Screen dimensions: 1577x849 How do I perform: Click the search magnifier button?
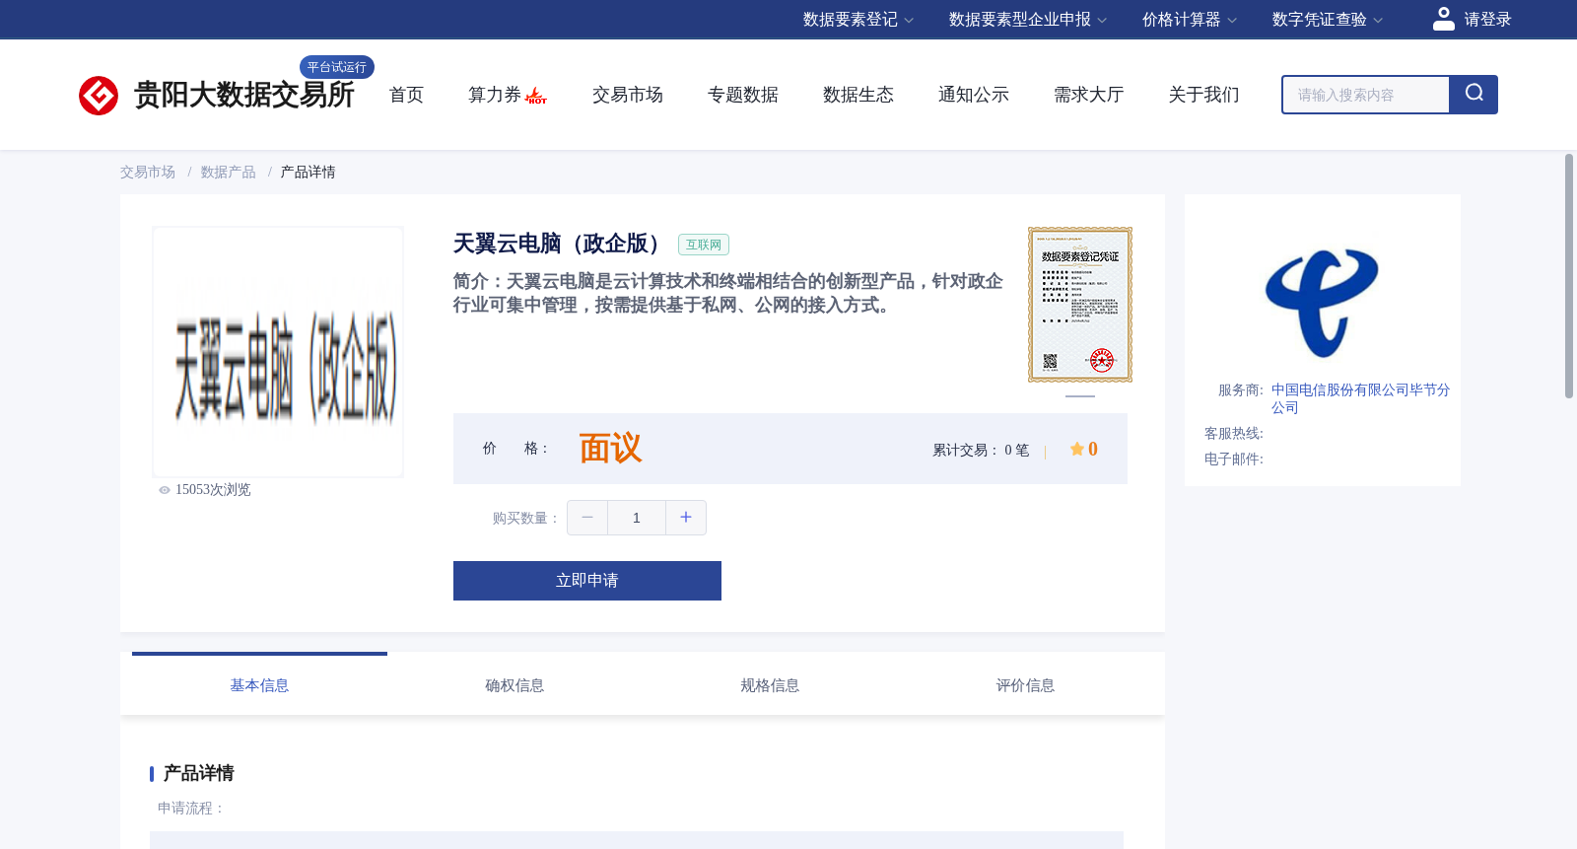pos(1474,95)
